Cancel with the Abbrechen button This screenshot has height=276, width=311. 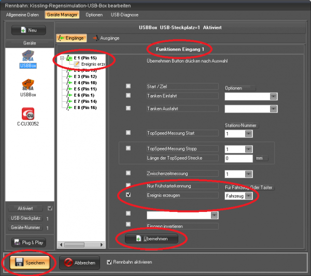(x=80, y=263)
